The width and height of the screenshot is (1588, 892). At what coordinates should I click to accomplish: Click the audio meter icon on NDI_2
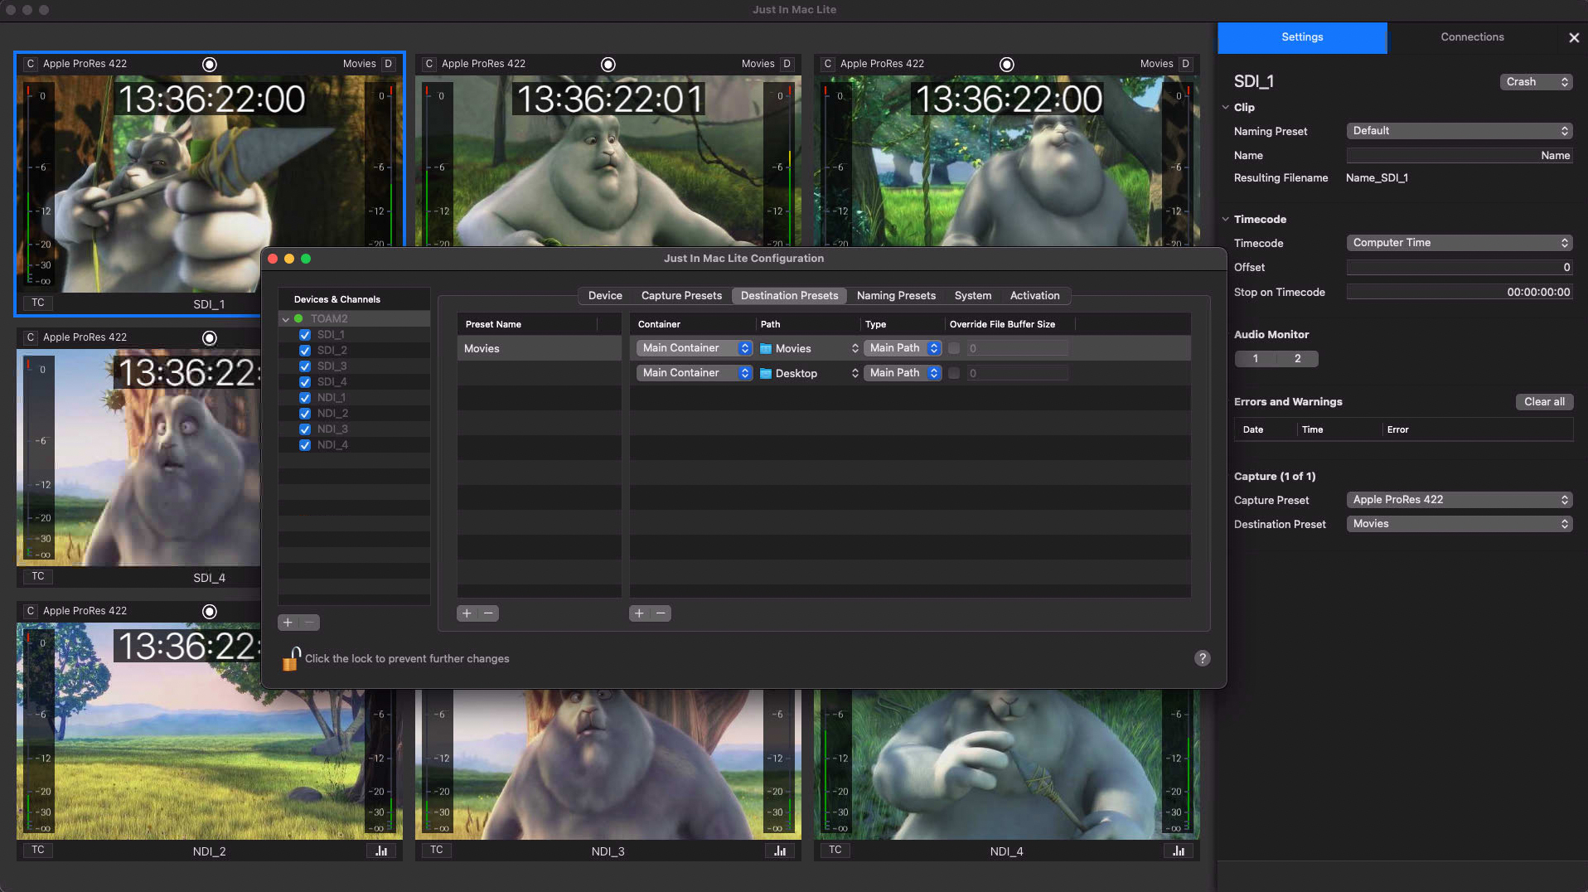(381, 851)
